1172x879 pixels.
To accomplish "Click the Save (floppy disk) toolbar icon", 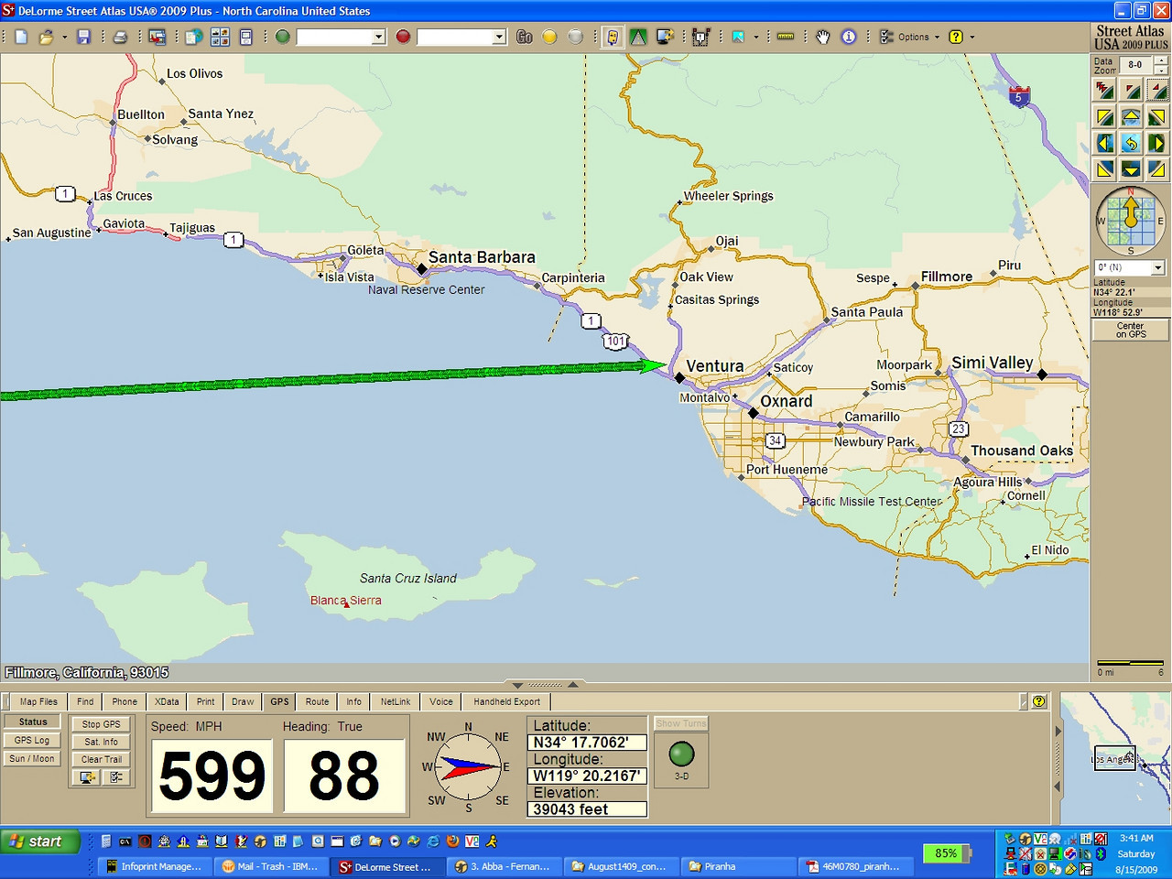I will (84, 37).
